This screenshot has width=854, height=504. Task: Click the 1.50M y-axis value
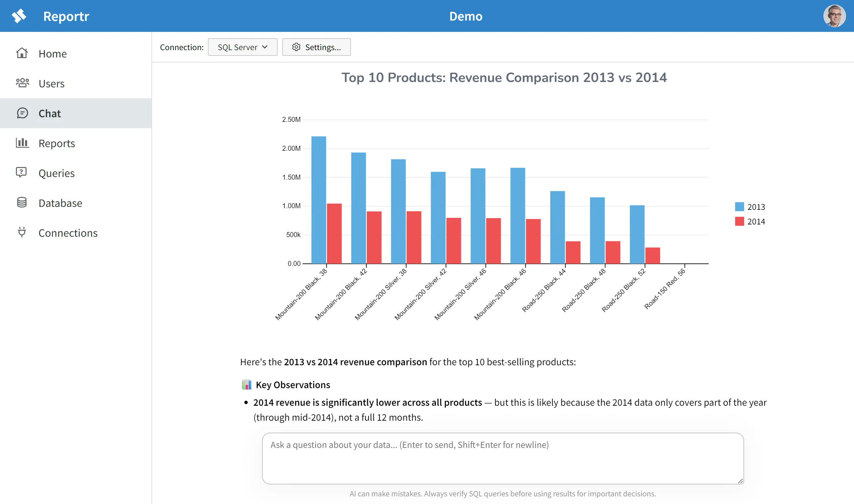click(291, 177)
